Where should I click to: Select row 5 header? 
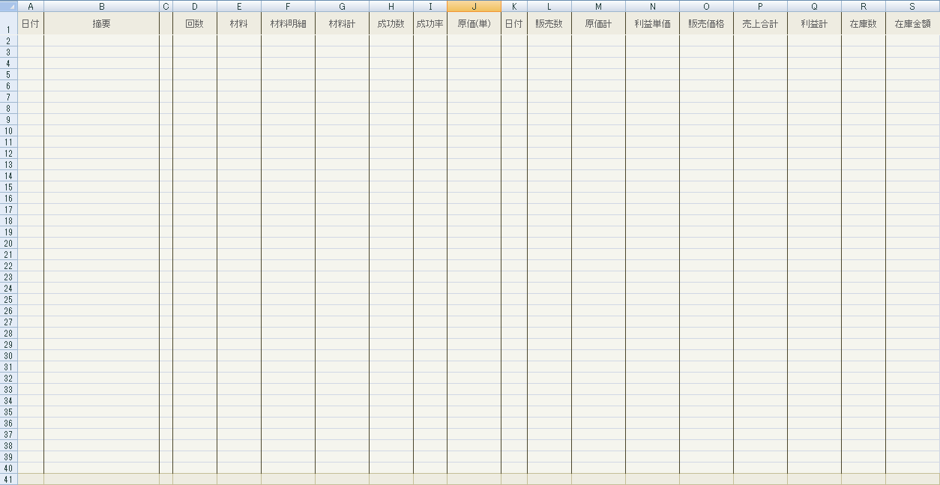8,74
